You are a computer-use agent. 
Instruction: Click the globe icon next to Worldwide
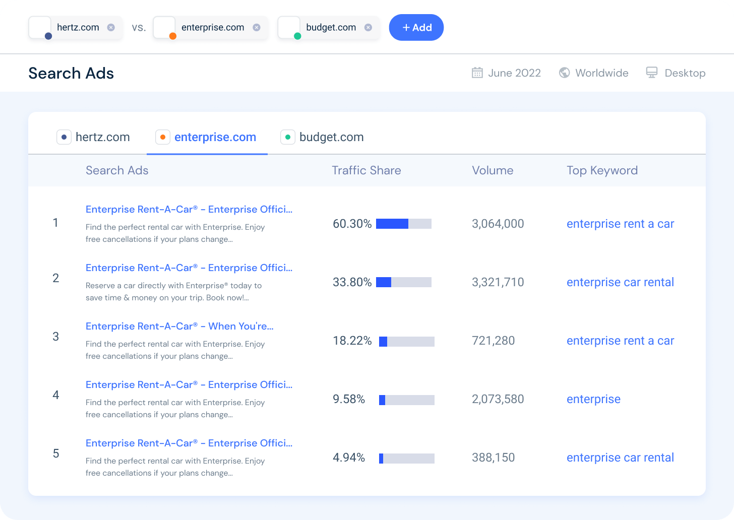point(564,73)
